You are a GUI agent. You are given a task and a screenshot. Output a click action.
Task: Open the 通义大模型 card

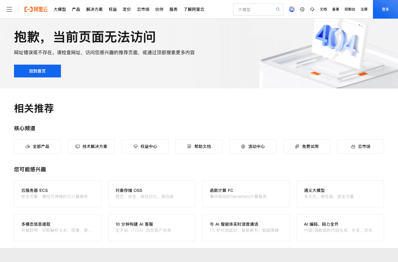(340, 194)
